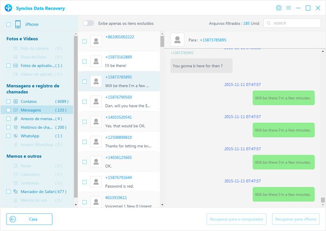Click avatar of contact +15876790569
The height and width of the screenshot is (231, 326).
pyautogui.click(x=96, y=102)
